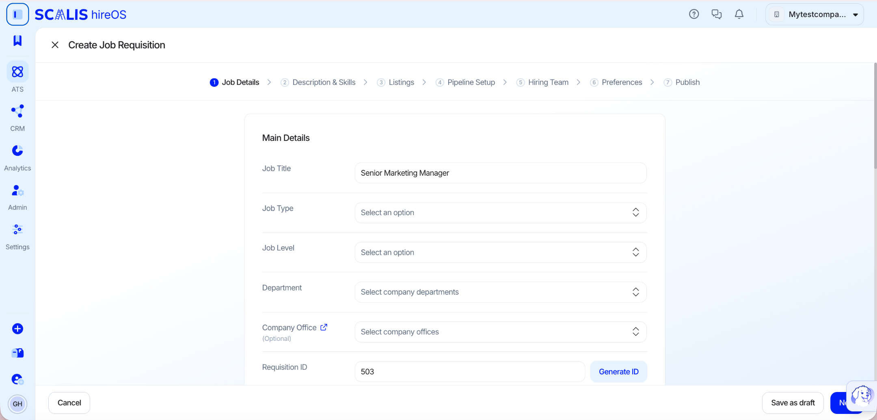877x420 pixels.
Task: Toggle the sidebar panel icon top-left
Action: coord(17,15)
